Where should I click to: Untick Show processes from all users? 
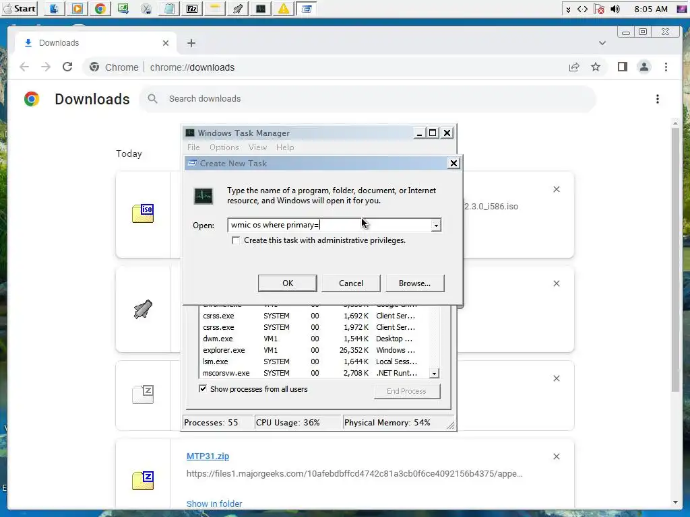pyautogui.click(x=203, y=388)
